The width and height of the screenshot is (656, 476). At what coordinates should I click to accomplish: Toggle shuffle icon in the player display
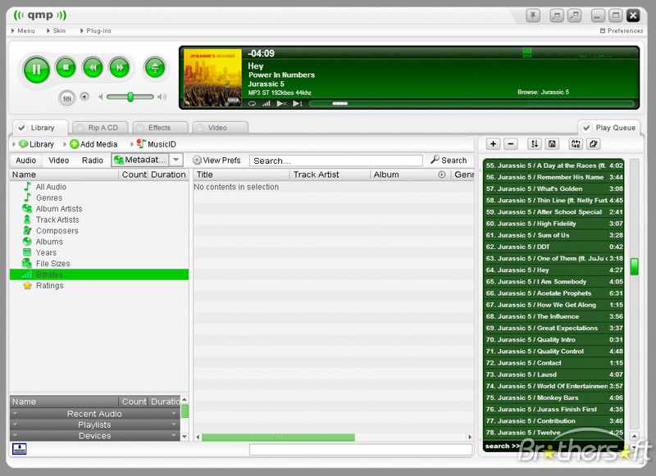pos(282,104)
